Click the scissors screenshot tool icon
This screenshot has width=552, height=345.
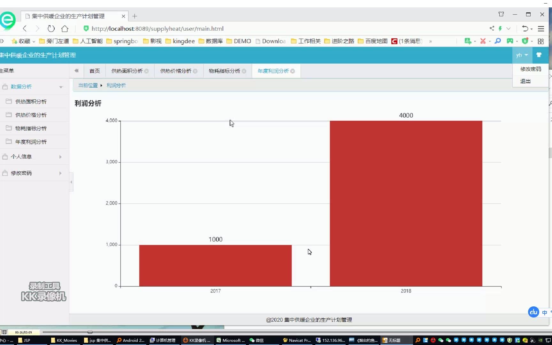pyautogui.click(x=483, y=41)
